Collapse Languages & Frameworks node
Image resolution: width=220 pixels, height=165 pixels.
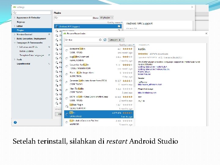(x=15, y=43)
